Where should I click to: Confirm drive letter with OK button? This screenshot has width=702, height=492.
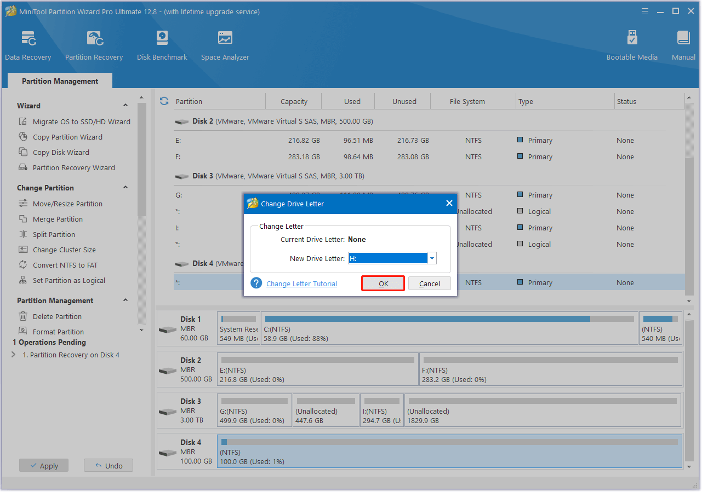pyautogui.click(x=383, y=283)
